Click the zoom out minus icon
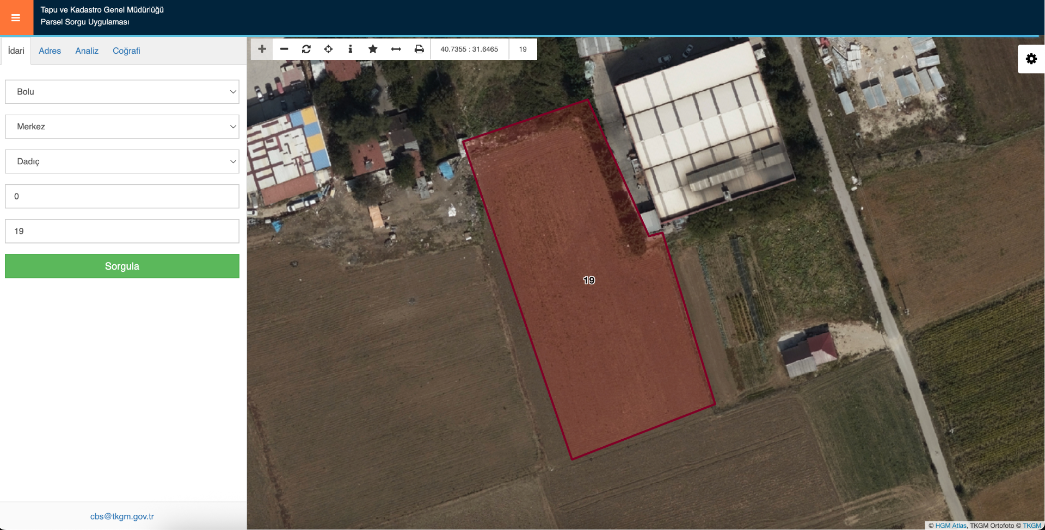Screen dimensions: 1045x530 click(x=284, y=49)
